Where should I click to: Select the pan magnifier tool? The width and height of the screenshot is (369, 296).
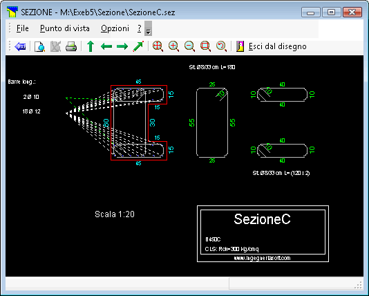pyautogui.click(x=158, y=46)
